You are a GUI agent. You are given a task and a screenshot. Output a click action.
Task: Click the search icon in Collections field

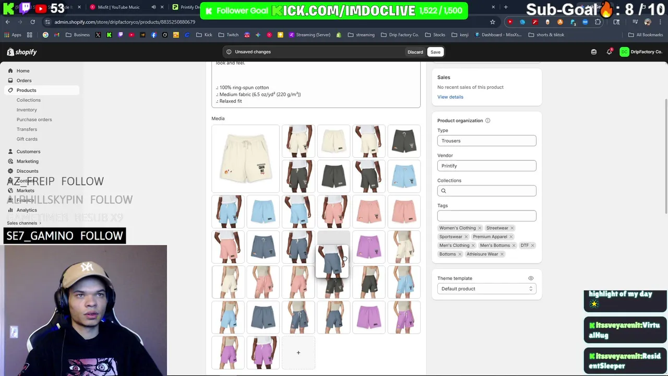[x=444, y=191]
